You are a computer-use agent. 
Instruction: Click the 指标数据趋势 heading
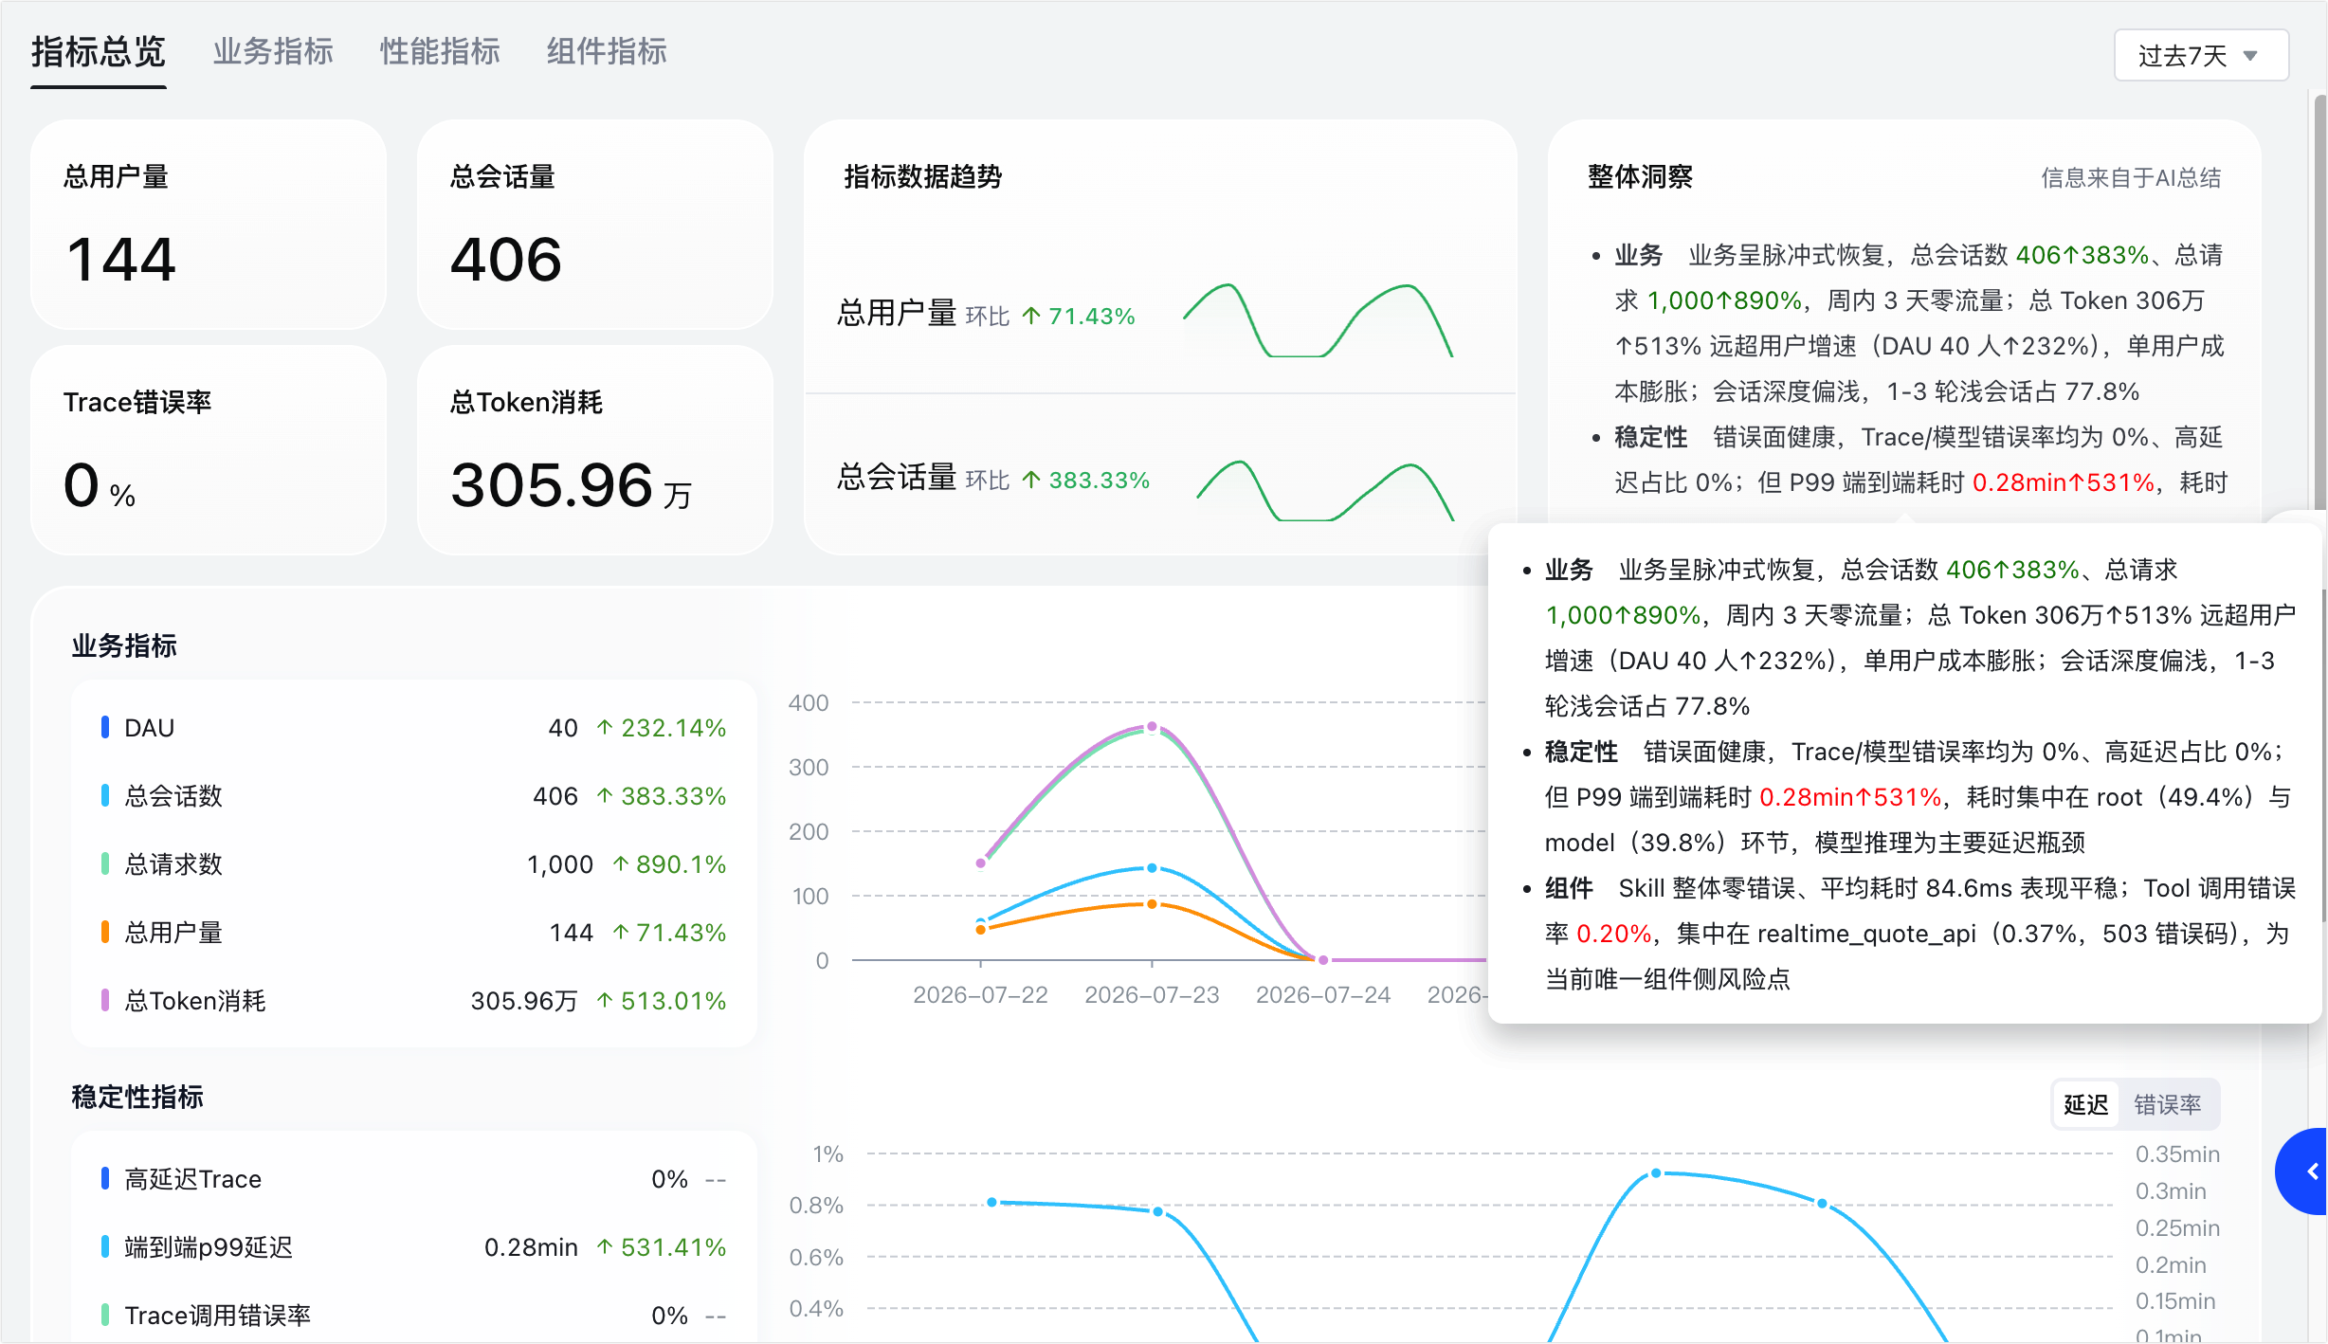pyautogui.click(x=923, y=177)
